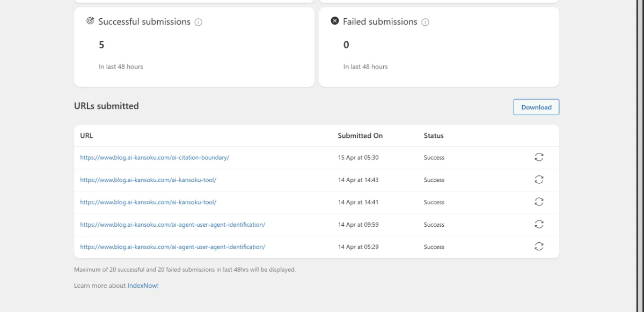This screenshot has height=312, width=644.
Task: Resubmit the ai-citation-boundary URL via refresh icon
Action: tap(539, 157)
